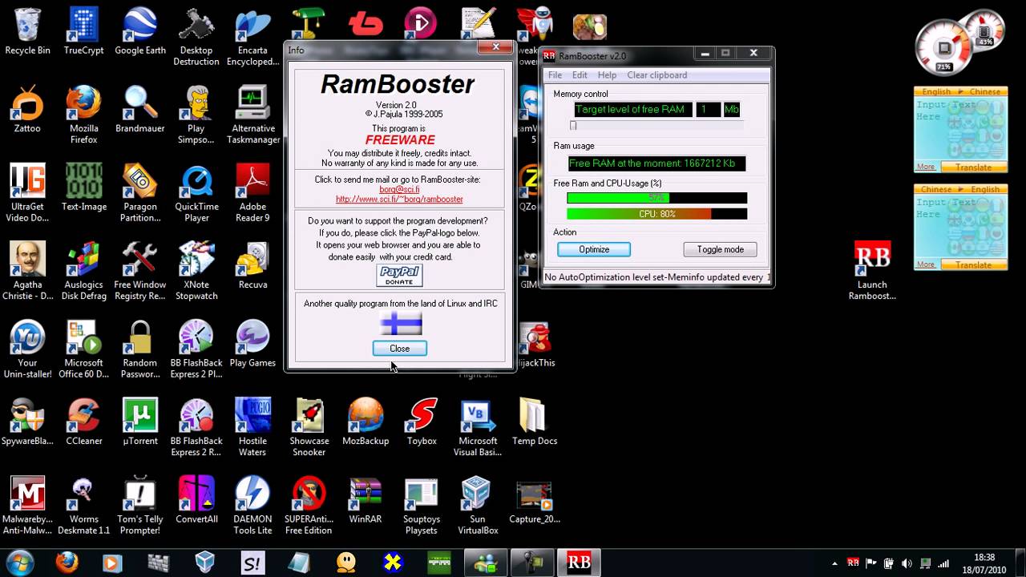Select the Temp Docs folder

click(x=534, y=422)
